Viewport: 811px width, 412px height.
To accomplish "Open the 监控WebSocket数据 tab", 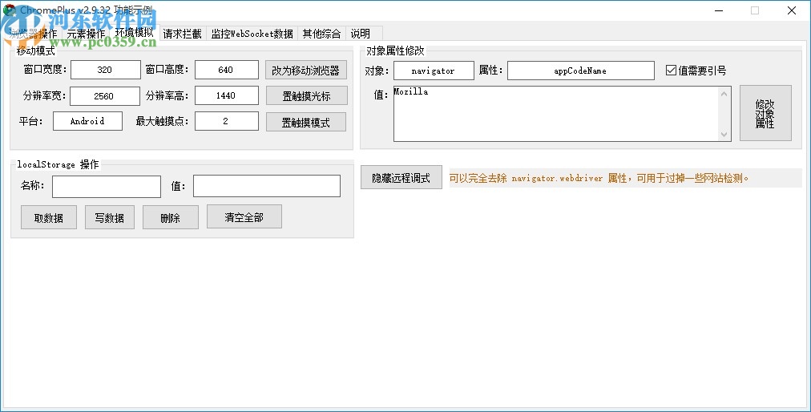I will (x=252, y=34).
